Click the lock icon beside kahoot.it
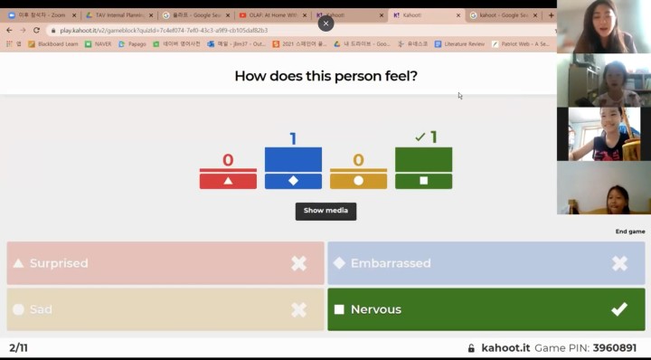This screenshot has height=360, width=651. point(471,348)
